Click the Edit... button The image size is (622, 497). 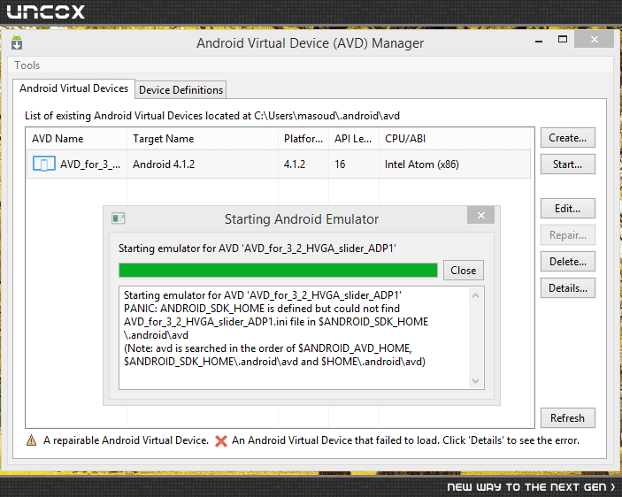coord(568,209)
